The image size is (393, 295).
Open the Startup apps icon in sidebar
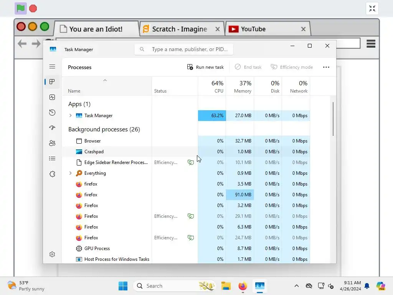point(52,128)
